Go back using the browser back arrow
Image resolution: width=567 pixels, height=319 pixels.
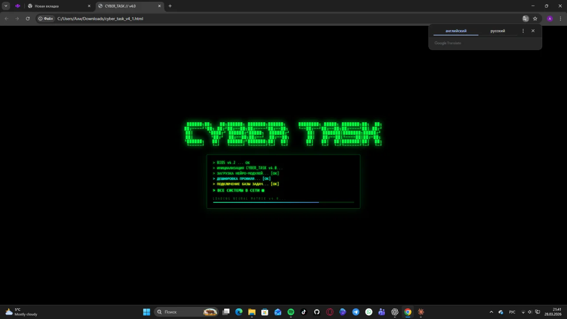(x=6, y=19)
